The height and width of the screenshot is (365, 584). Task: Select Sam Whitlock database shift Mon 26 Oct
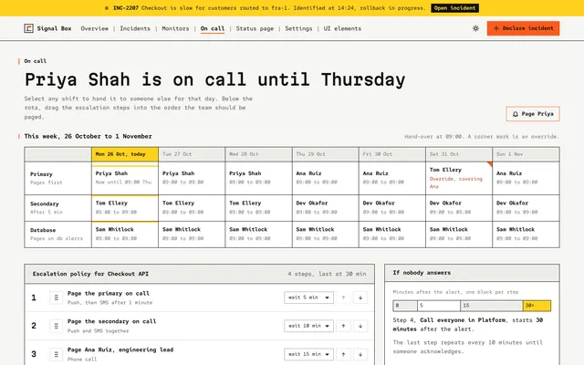pyautogui.click(x=125, y=235)
